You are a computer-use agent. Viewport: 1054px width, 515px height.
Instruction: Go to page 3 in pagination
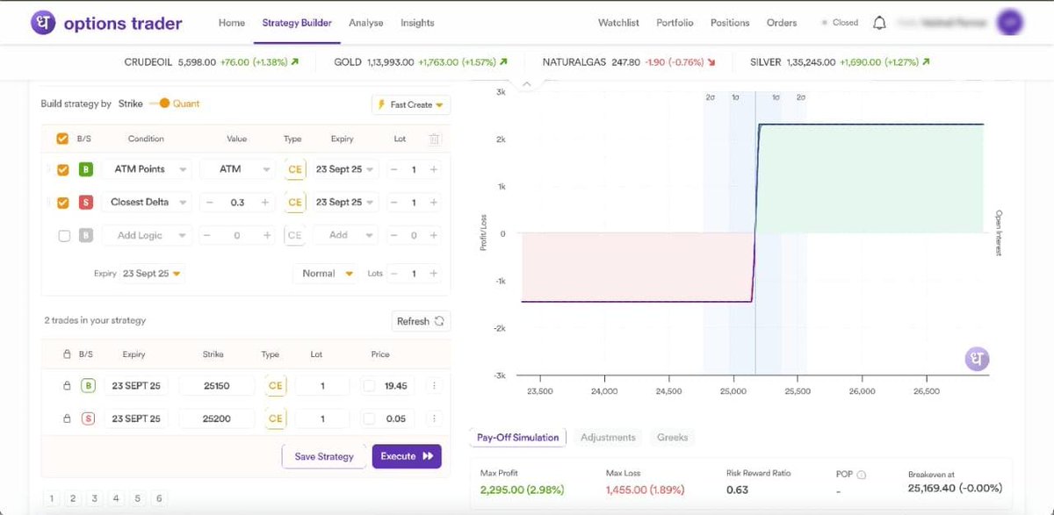95,499
